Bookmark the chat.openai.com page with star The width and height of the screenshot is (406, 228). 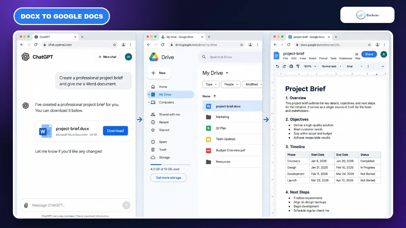114,45
